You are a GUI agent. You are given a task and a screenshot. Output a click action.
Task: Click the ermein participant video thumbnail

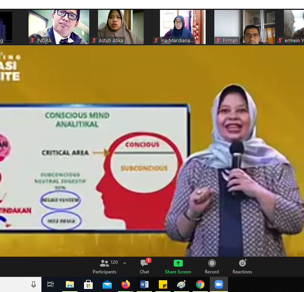tap(294, 26)
